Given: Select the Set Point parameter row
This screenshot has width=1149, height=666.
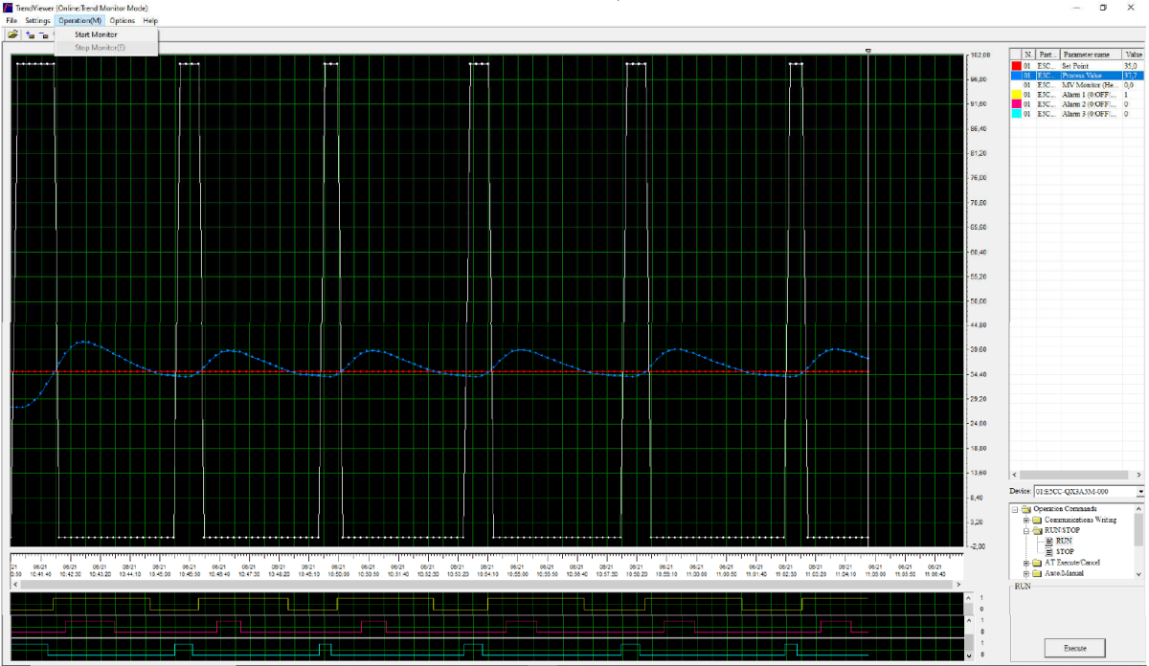Looking at the screenshot, I should point(1077,65).
